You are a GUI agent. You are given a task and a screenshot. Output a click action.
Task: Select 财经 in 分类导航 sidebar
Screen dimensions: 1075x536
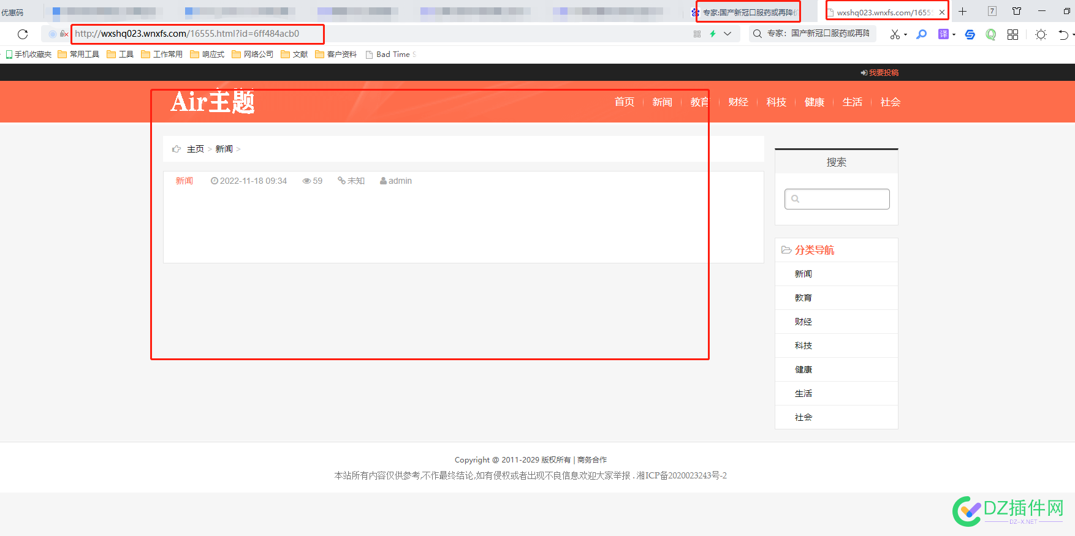click(x=803, y=322)
